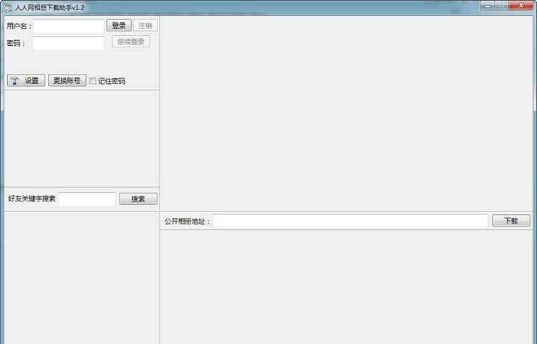This screenshot has height=344, width=537.
Task: Close the 人人网相册下载助手 window
Action: tap(521, 6)
